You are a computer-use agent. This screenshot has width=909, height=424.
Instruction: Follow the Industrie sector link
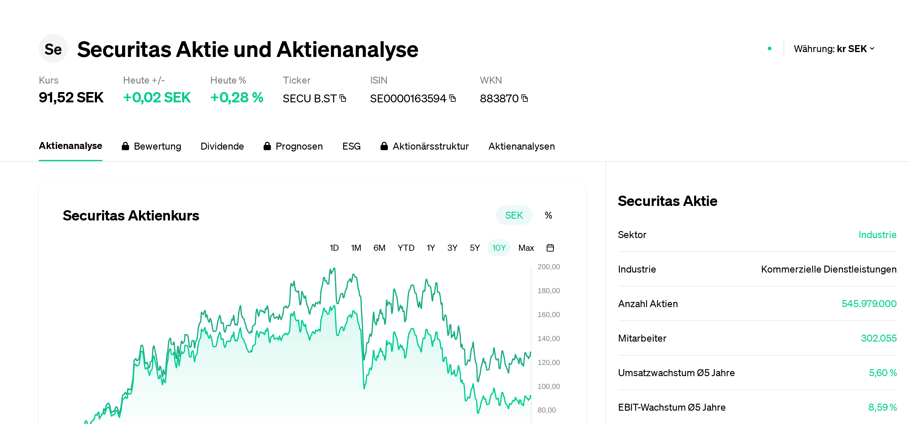coord(877,235)
